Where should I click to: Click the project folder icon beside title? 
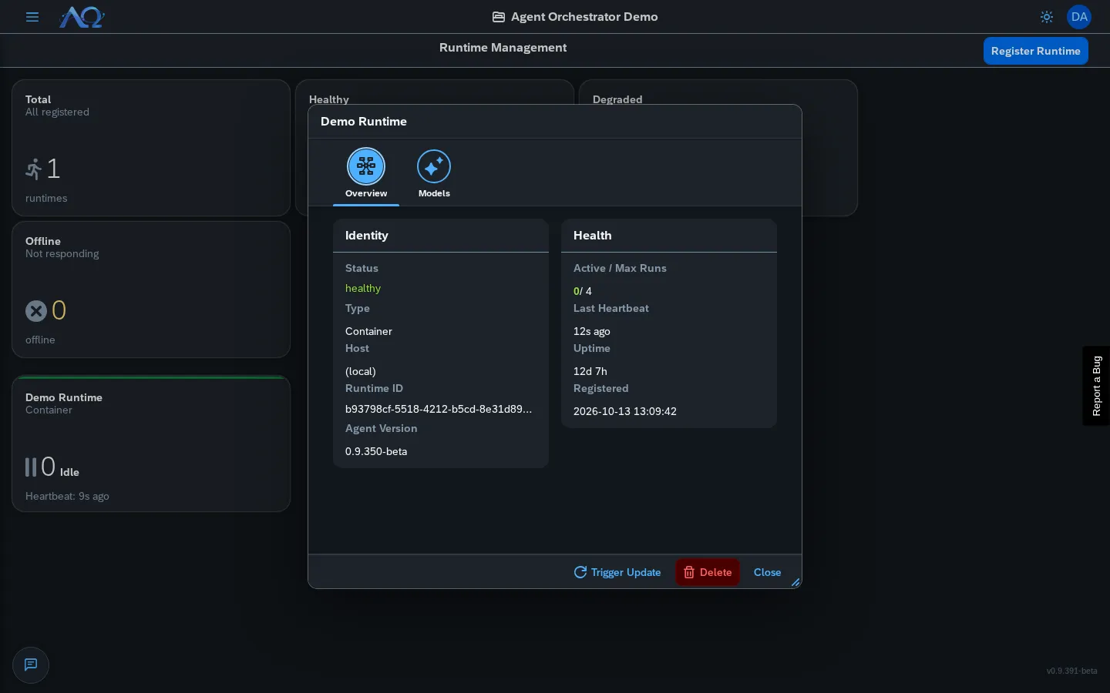[499, 17]
